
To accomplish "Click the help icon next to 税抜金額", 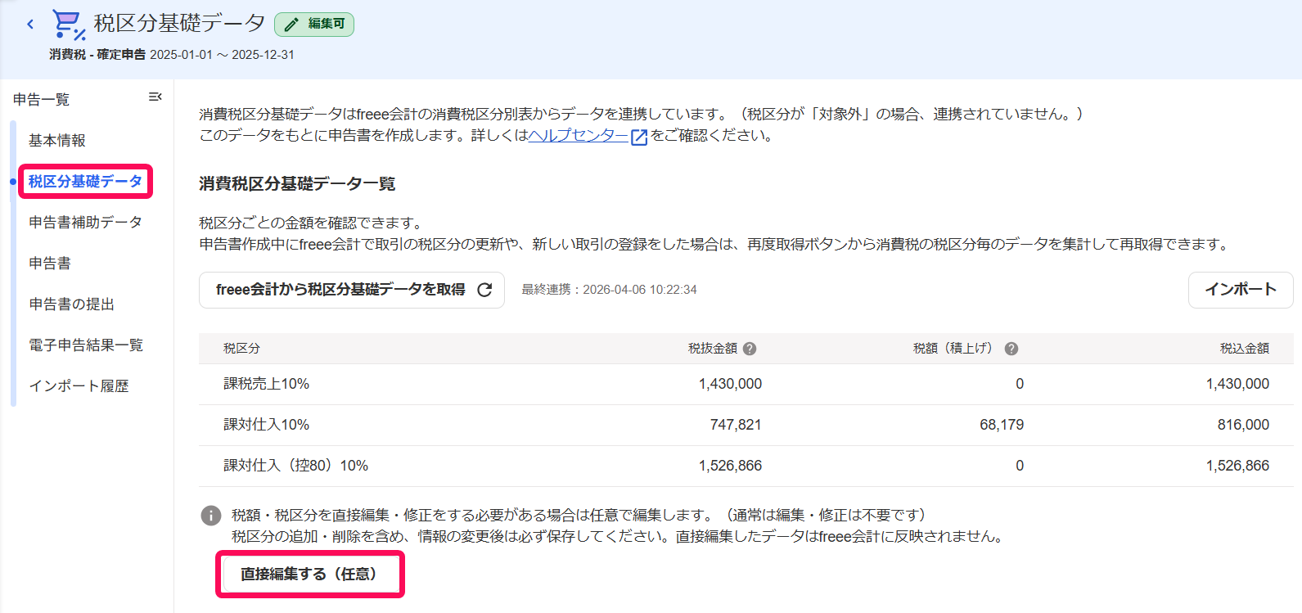I will click(x=750, y=349).
